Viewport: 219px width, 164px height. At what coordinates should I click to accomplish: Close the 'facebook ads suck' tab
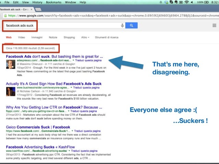[32, 9]
